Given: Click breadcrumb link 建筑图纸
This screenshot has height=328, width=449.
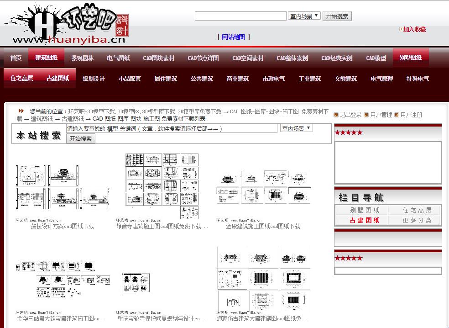Looking at the screenshot, I should pyautogui.click(x=42, y=119).
